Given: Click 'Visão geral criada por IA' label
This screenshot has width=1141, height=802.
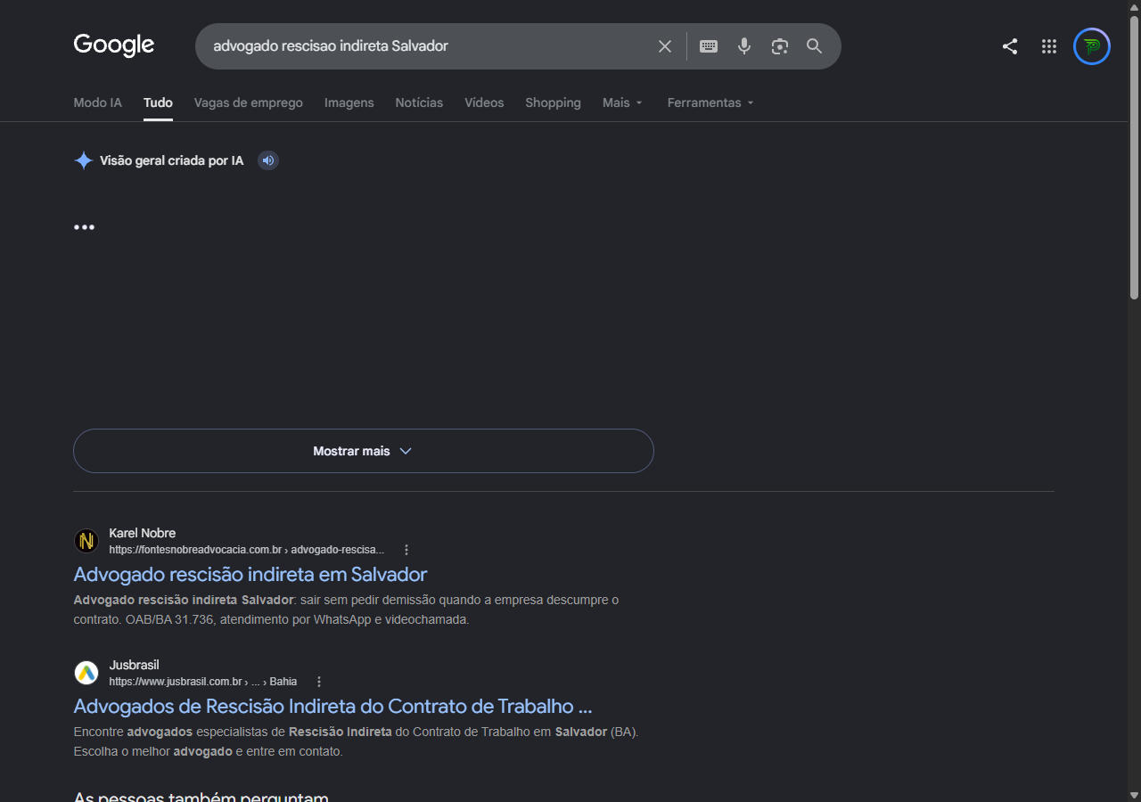Looking at the screenshot, I should point(171,160).
